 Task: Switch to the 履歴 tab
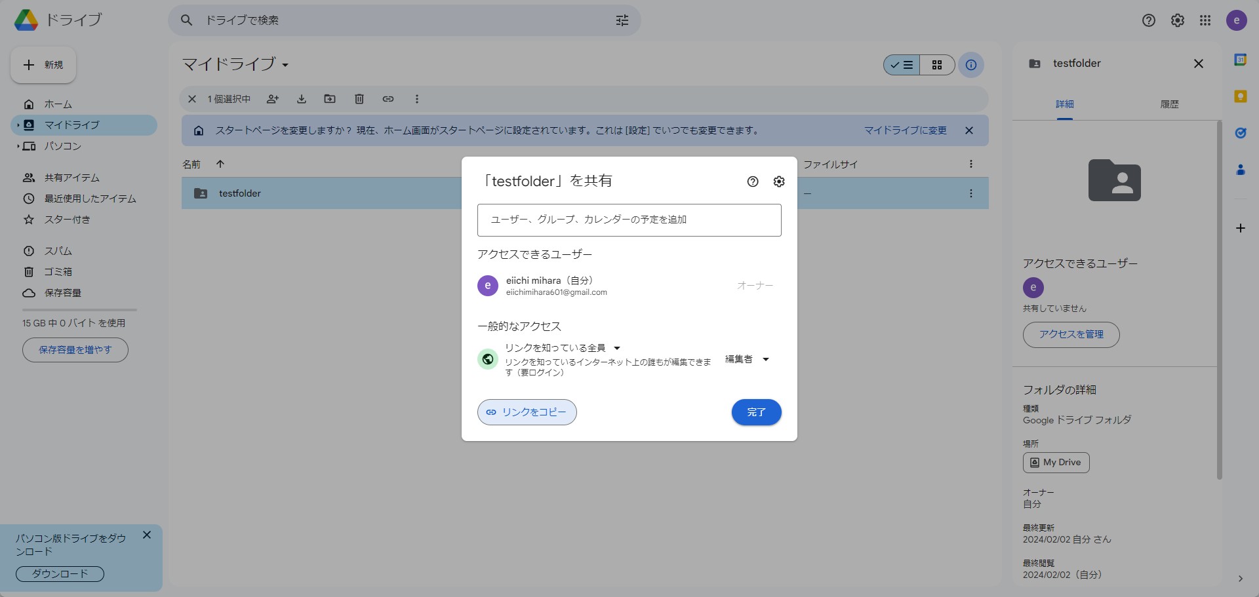(1169, 104)
